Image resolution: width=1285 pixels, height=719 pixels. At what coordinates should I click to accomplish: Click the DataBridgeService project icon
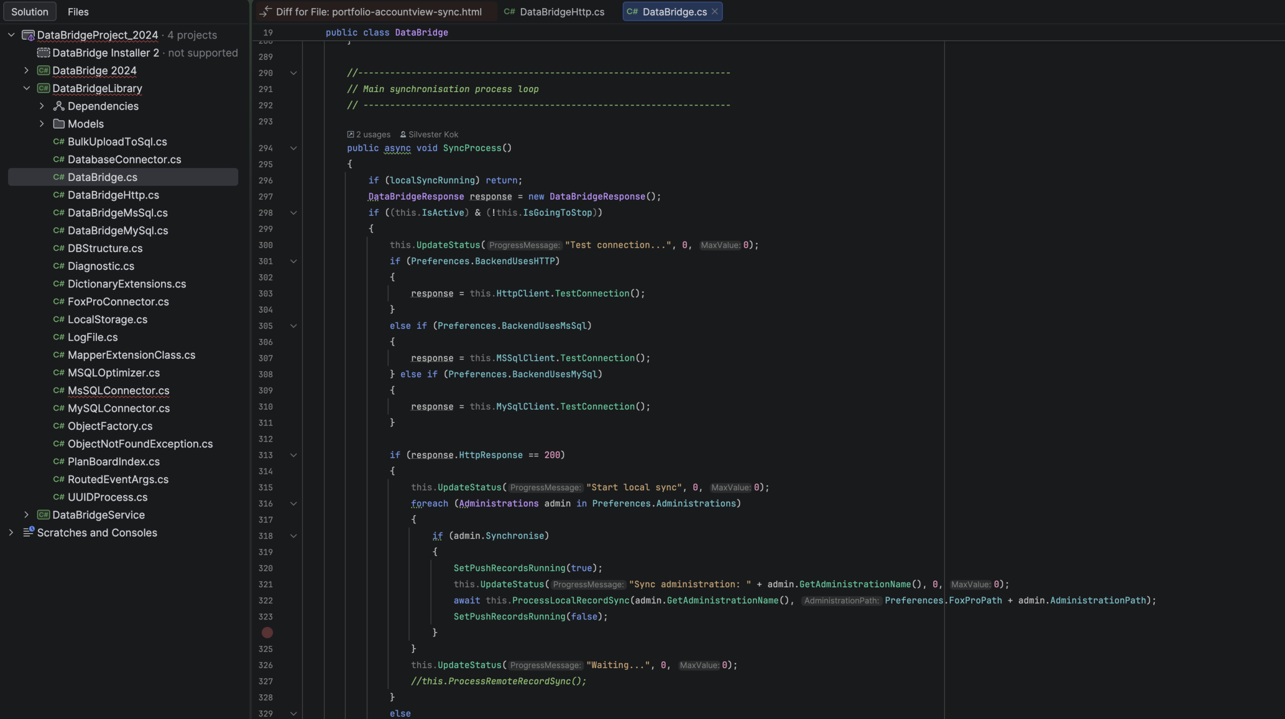43,515
